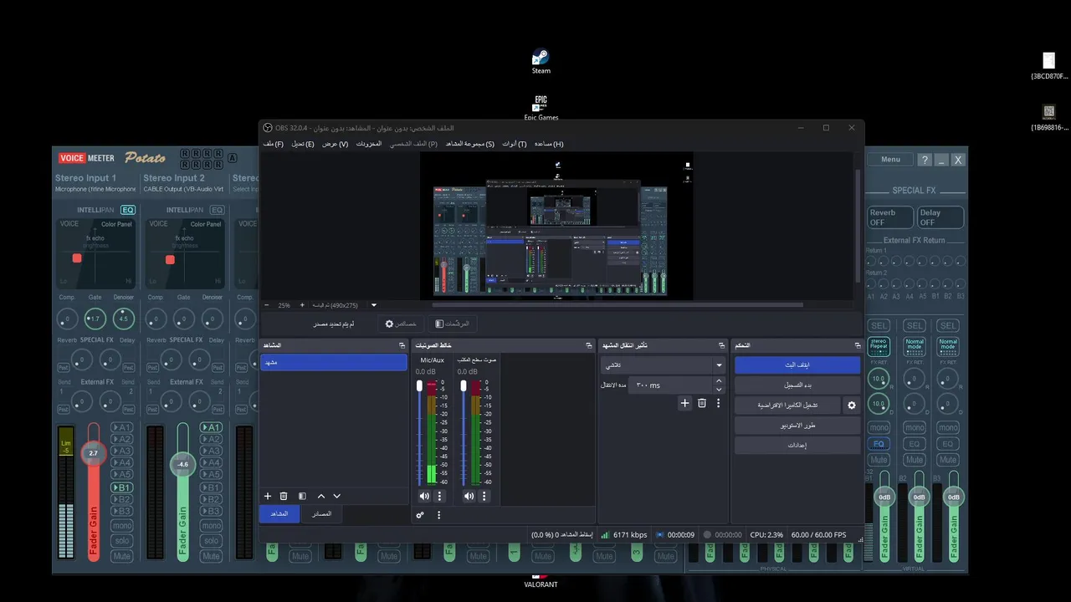1071x602 pixels.
Task: Click تشغيل الكاميرا الافتراضية virtual camera button
Action: pos(787,406)
